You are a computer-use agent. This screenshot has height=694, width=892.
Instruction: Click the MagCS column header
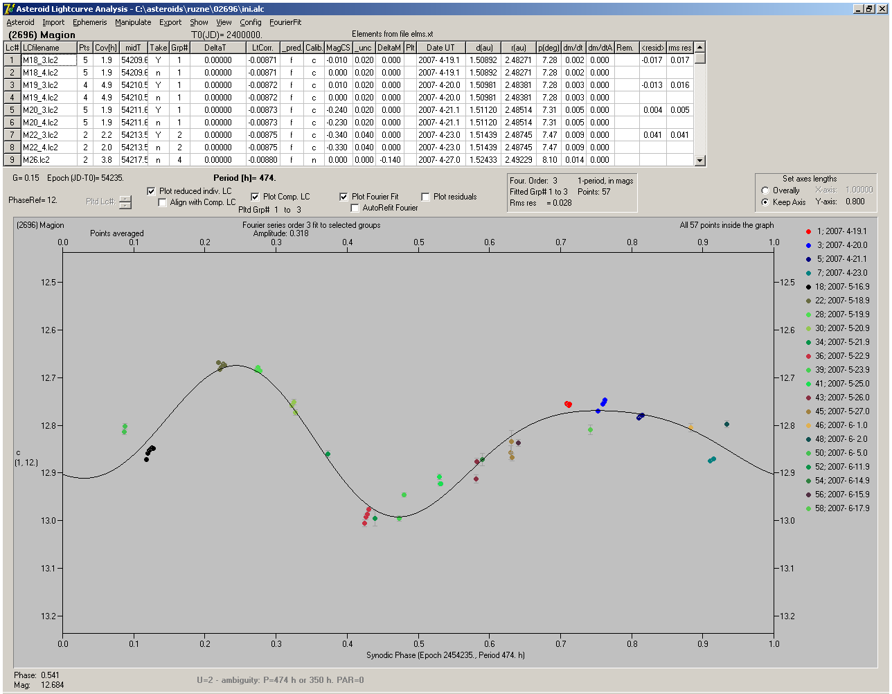tap(338, 48)
